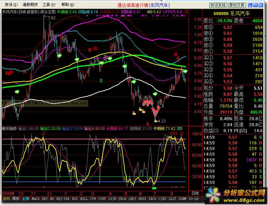Click the 总量 79754 field
The height and width of the screenshot is (205, 268).
pos(218,106)
